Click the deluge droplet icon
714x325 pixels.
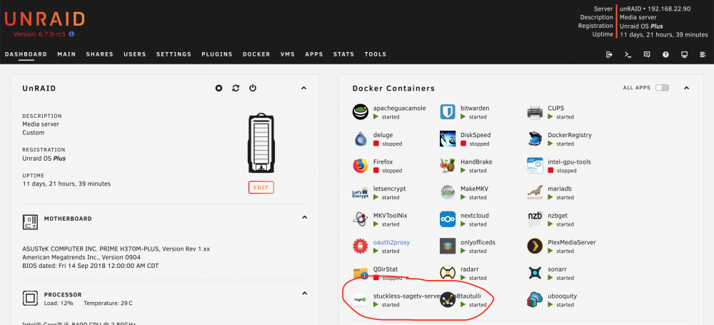click(360, 139)
